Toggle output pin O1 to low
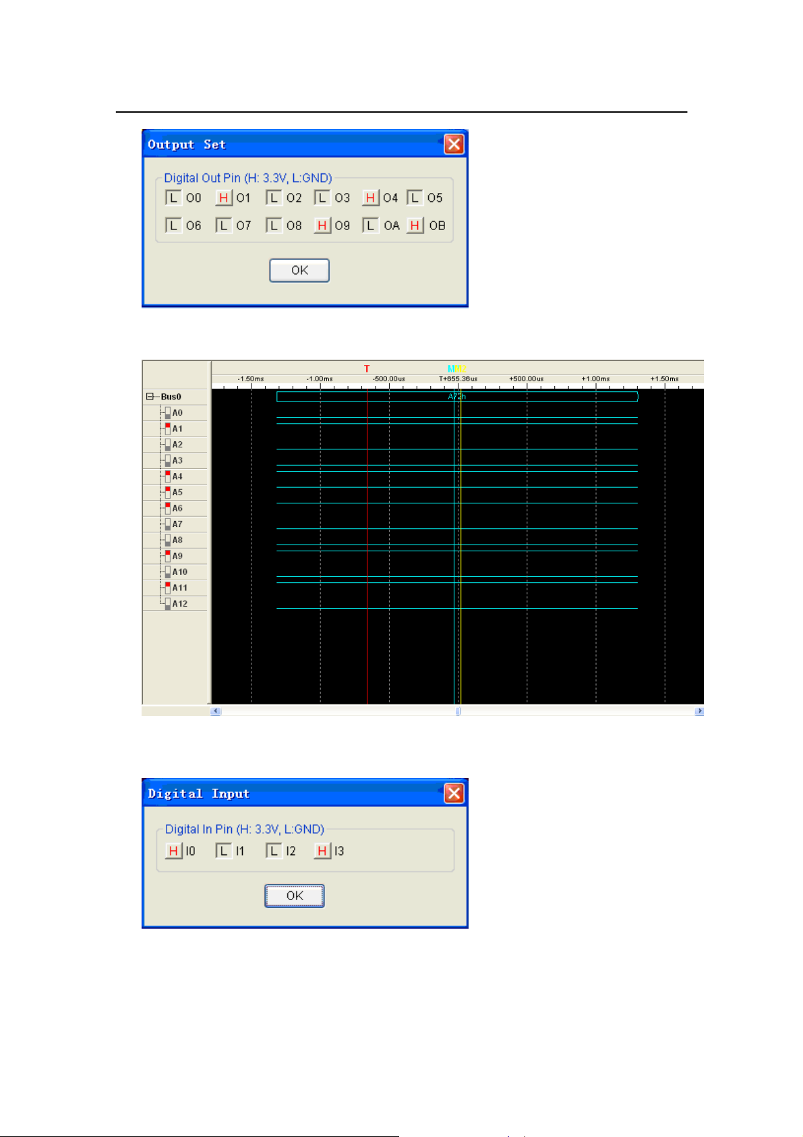Viewport: 803px width, 1137px height. [224, 198]
